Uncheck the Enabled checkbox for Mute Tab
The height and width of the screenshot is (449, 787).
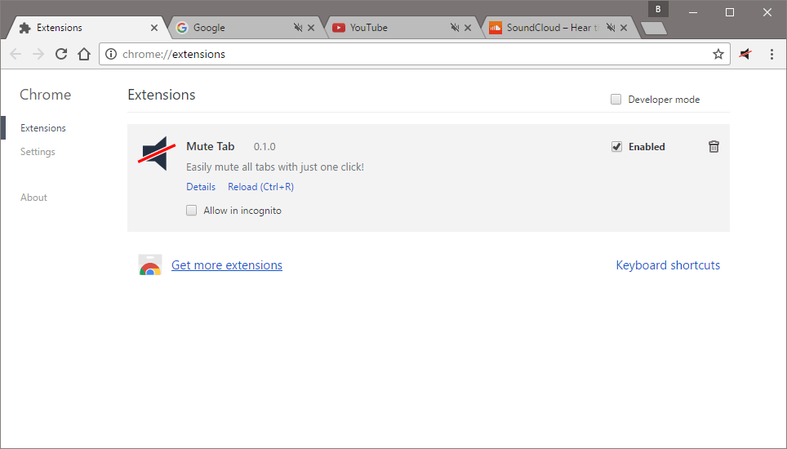pyautogui.click(x=616, y=147)
